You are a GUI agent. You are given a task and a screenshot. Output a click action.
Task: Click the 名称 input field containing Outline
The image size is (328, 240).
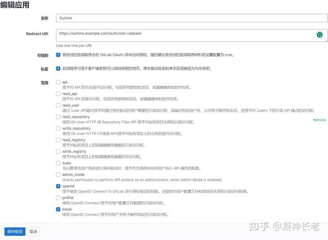coord(192,18)
